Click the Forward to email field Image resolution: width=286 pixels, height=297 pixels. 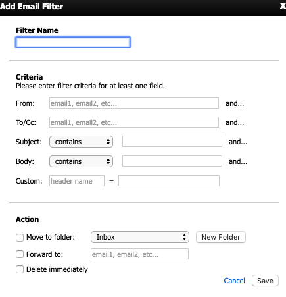pyautogui.click(x=139, y=254)
